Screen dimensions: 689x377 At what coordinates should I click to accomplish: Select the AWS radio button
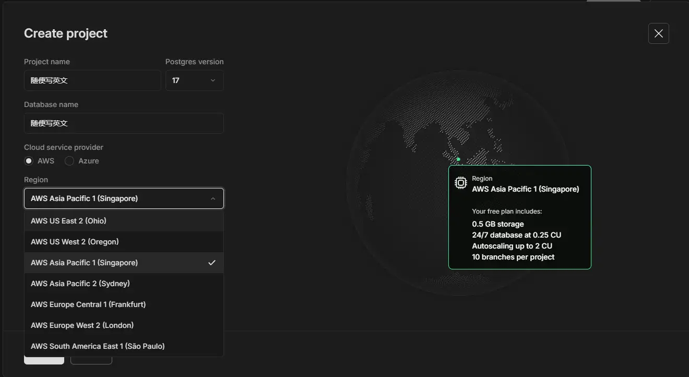(x=29, y=161)
